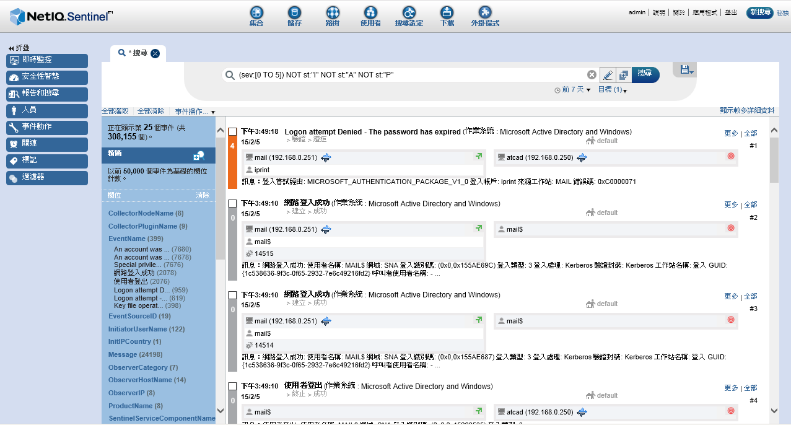791x425 pixels.
Task: Click network icon next to atcad (192.168.0.250) in event #4
Action: [582, 412]
